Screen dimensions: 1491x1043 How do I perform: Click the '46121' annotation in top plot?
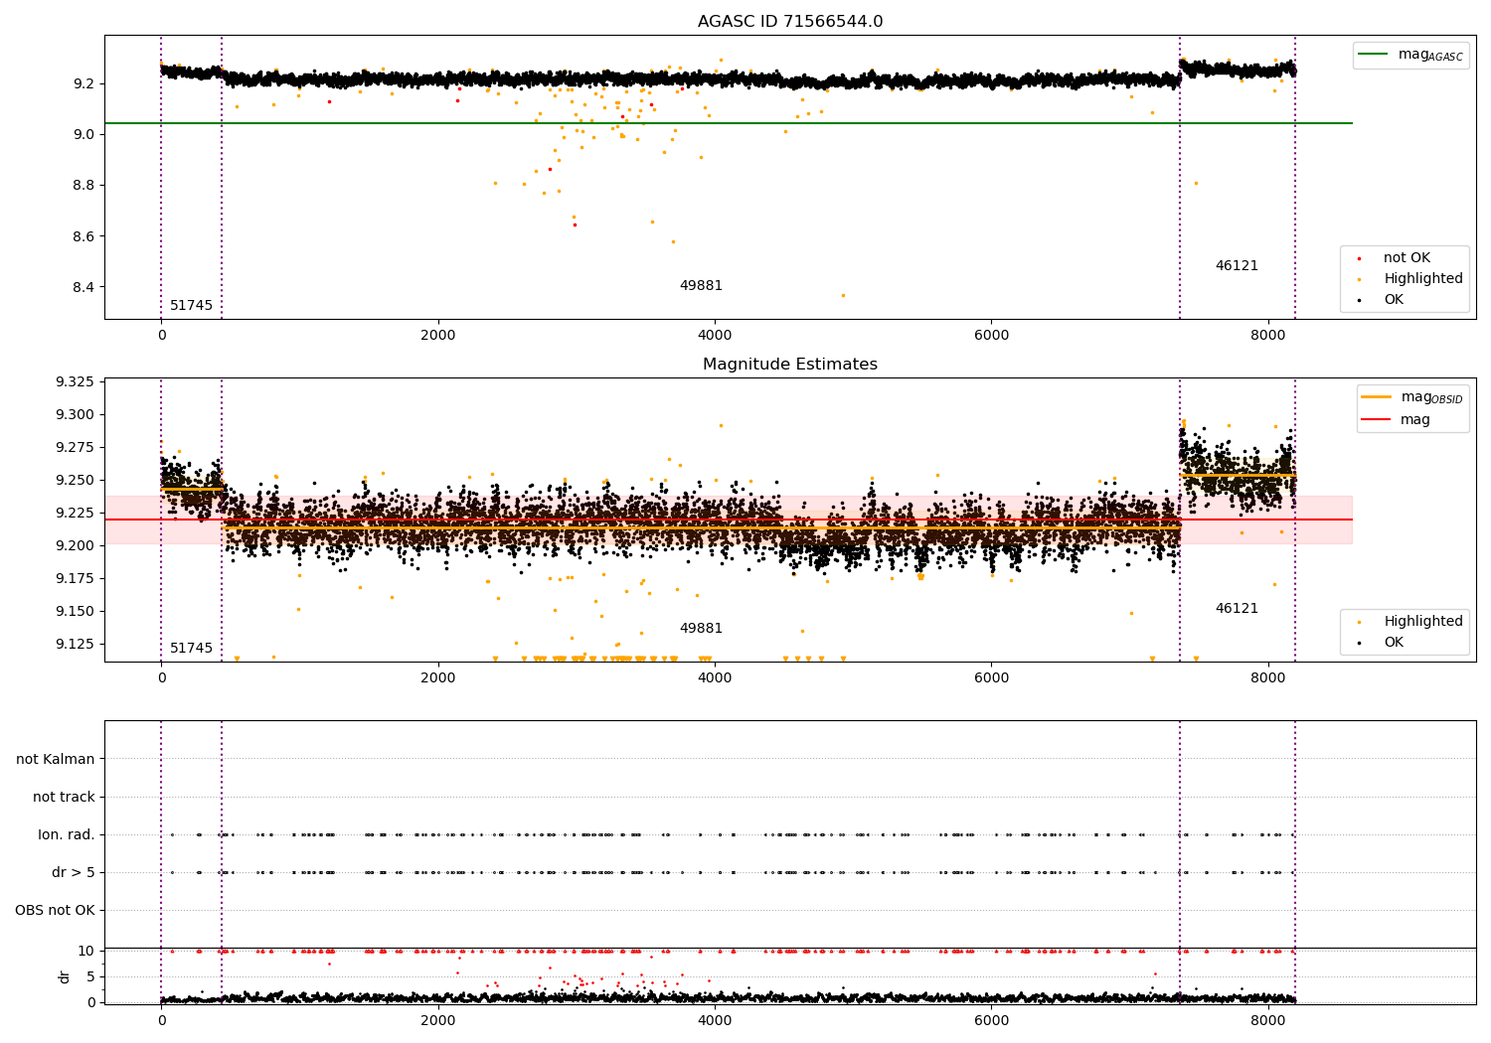(1237, 266)
